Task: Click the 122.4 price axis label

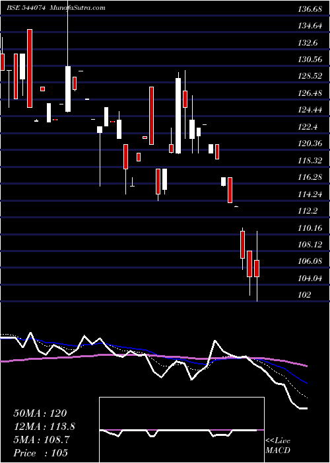Action: pyautogui.click(x=308, y=127)
